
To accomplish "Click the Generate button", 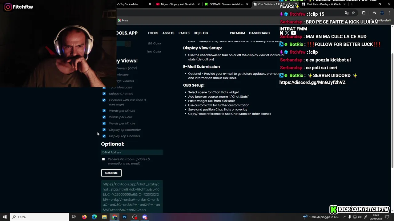I will pyautogui.click(x=111, y=173).
